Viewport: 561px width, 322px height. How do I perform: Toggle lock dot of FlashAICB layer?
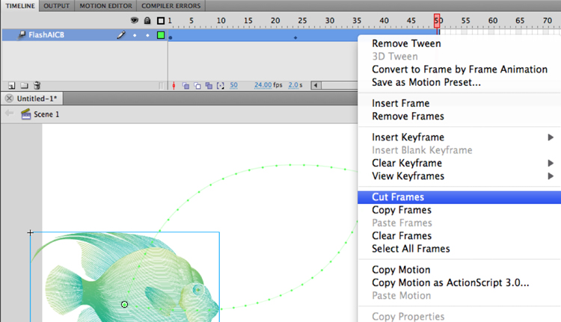(x=147, y=35)
